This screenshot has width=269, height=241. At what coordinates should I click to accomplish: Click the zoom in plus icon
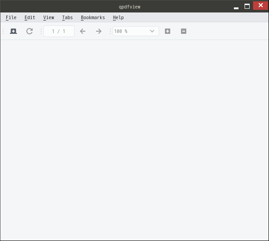[x=168, y=31]
